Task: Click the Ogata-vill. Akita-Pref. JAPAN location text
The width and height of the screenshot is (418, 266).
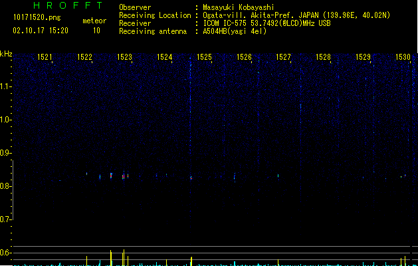Action: (x=296, y=15)
